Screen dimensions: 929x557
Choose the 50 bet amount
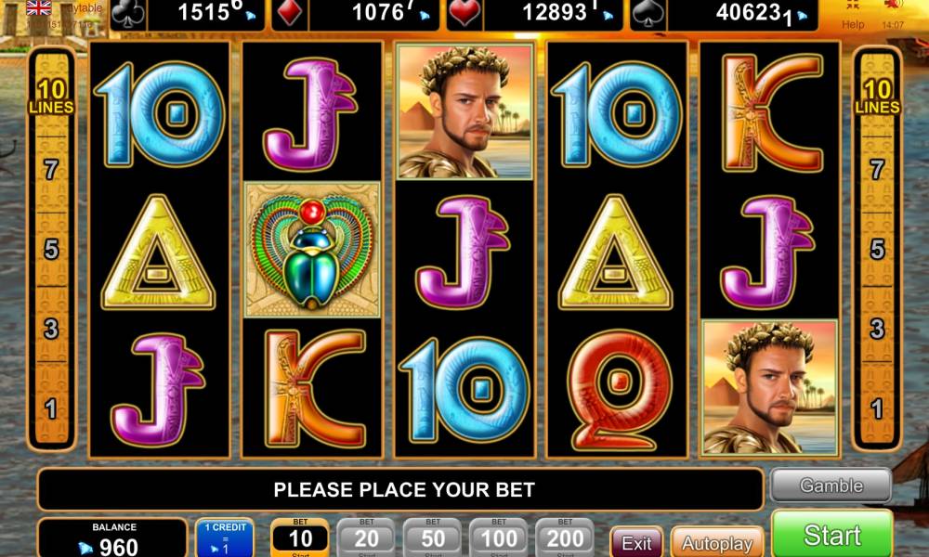pyautogui.click(x=433, y=538)
